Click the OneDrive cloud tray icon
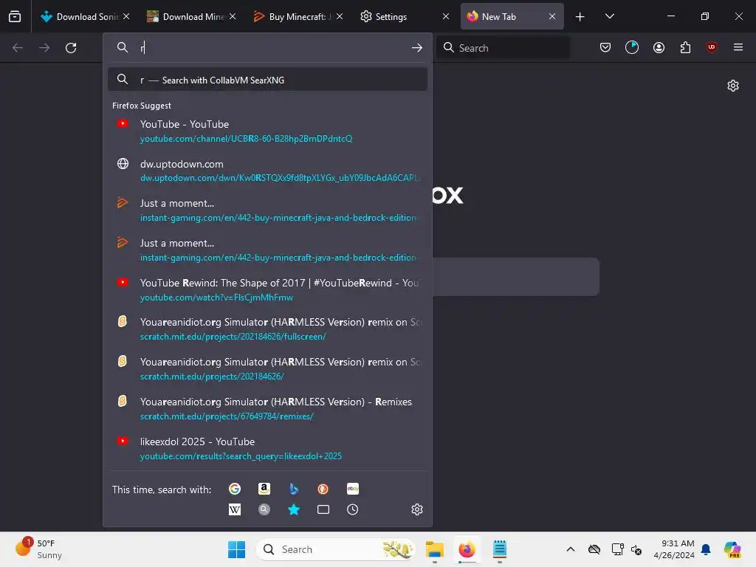This screenshot has height=567, width=756. pyautogui.click(x=594, y=549)
